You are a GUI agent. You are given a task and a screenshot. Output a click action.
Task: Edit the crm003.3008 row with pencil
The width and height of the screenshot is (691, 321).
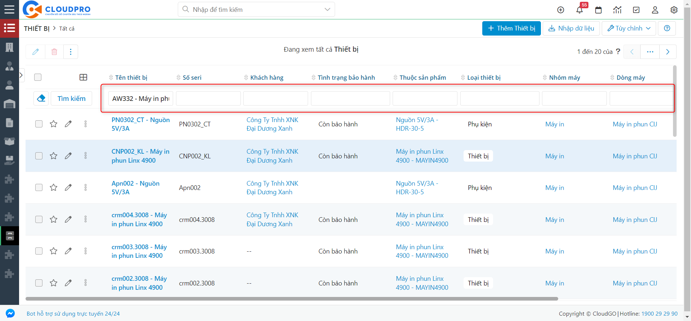pos(68,251)
